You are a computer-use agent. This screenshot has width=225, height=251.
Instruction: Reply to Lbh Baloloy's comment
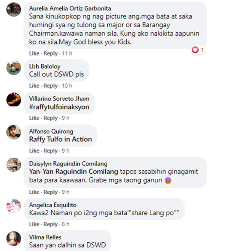point(50,86)
